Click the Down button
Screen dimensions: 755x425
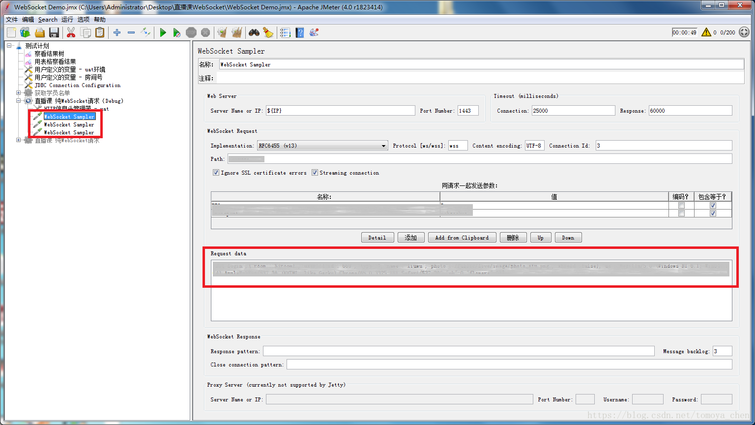tap(568, 238)
